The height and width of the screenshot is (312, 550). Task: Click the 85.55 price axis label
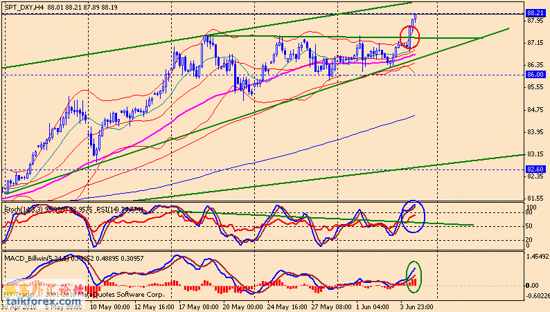click(x=535, y=87)
